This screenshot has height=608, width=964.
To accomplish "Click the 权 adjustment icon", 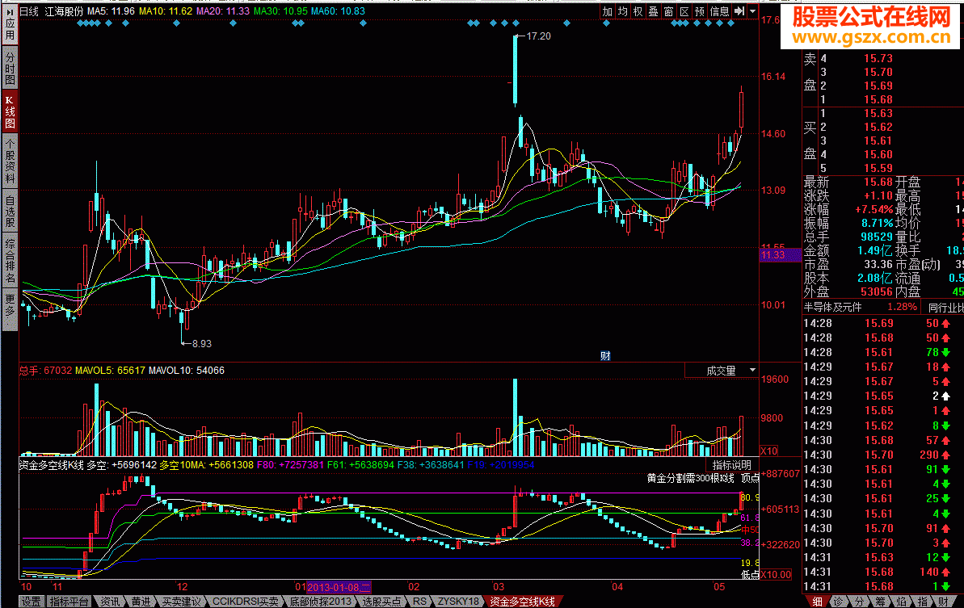I will click(x=638, y=11).
